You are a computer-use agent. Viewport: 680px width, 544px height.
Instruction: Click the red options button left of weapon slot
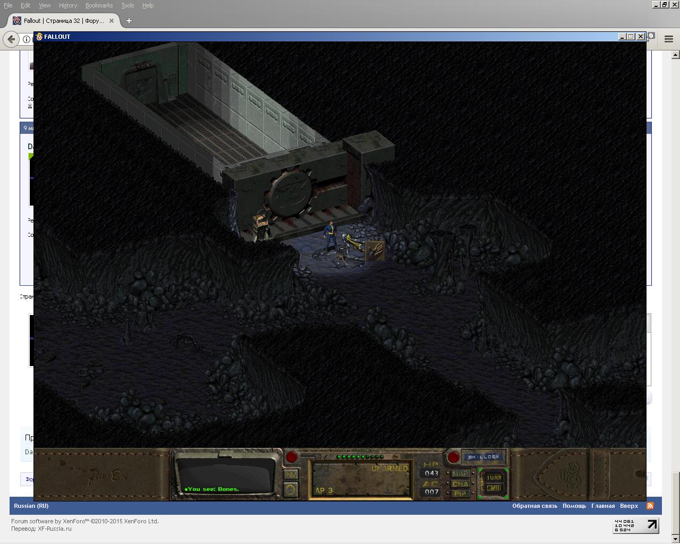[292, 457]
